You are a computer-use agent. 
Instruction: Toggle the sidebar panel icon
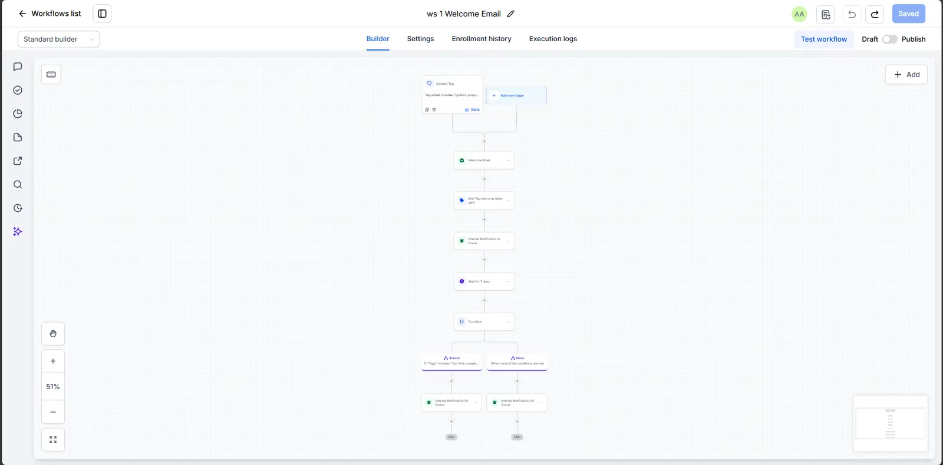(x=102, y=14)
